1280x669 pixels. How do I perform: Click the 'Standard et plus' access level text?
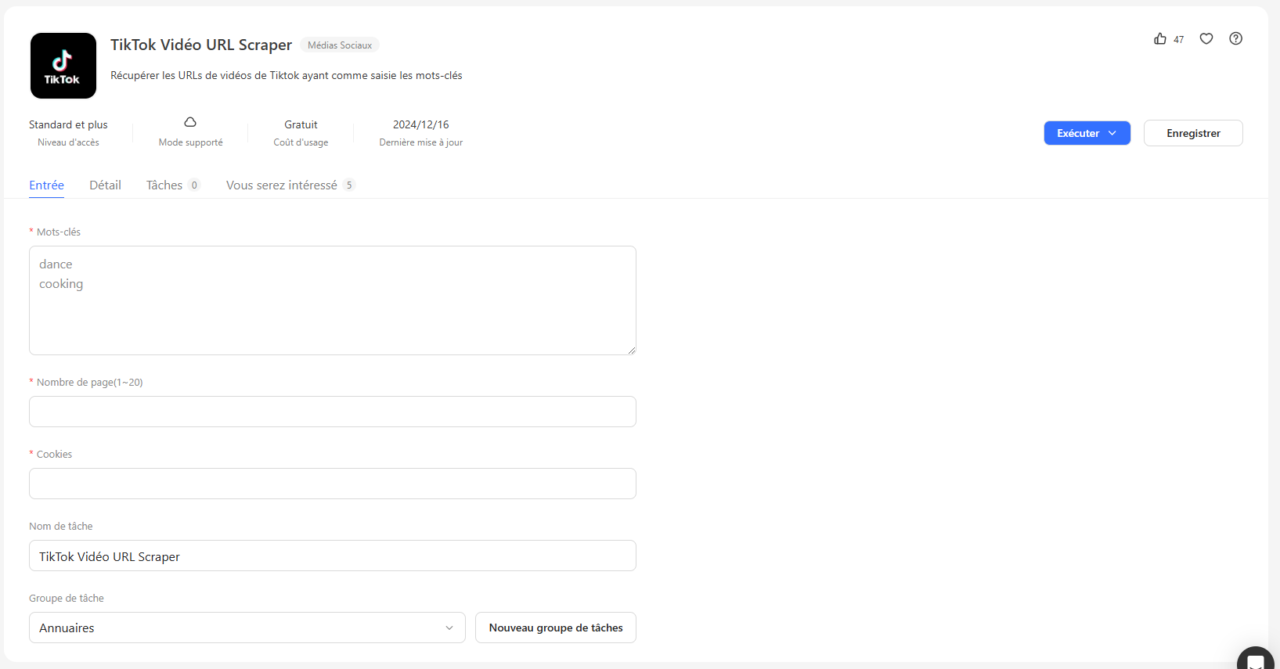(68, 124)
